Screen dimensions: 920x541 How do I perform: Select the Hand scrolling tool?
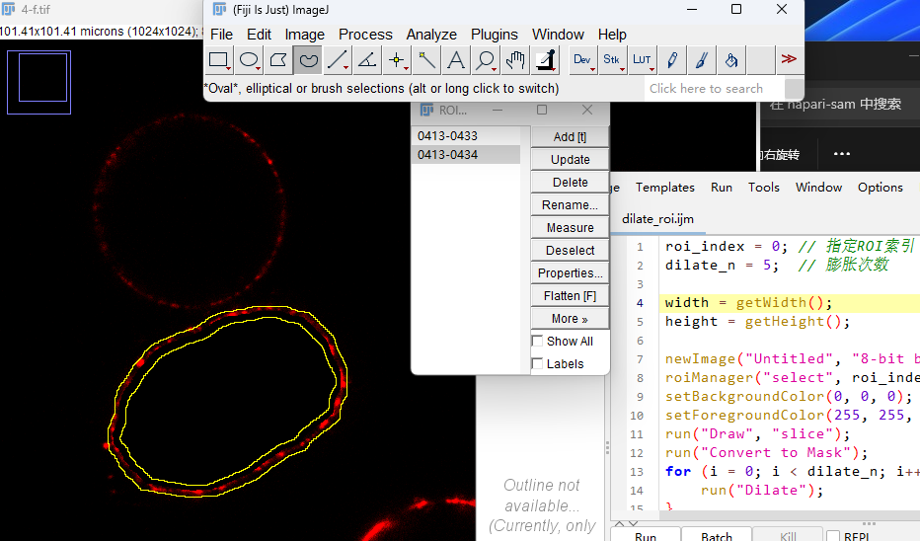click(515, 60)
